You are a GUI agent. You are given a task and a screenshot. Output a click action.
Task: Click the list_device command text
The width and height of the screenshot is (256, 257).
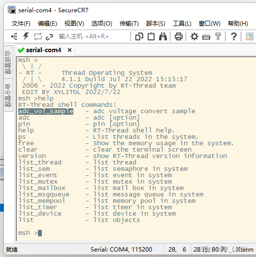click(x=40, y=214)
